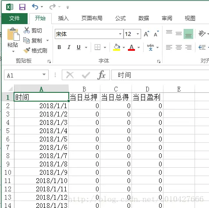The height and width of the screenshot is (208, 209).
Task: Expand the 复制 copy options arrow
Action: (x=47, y=40)
